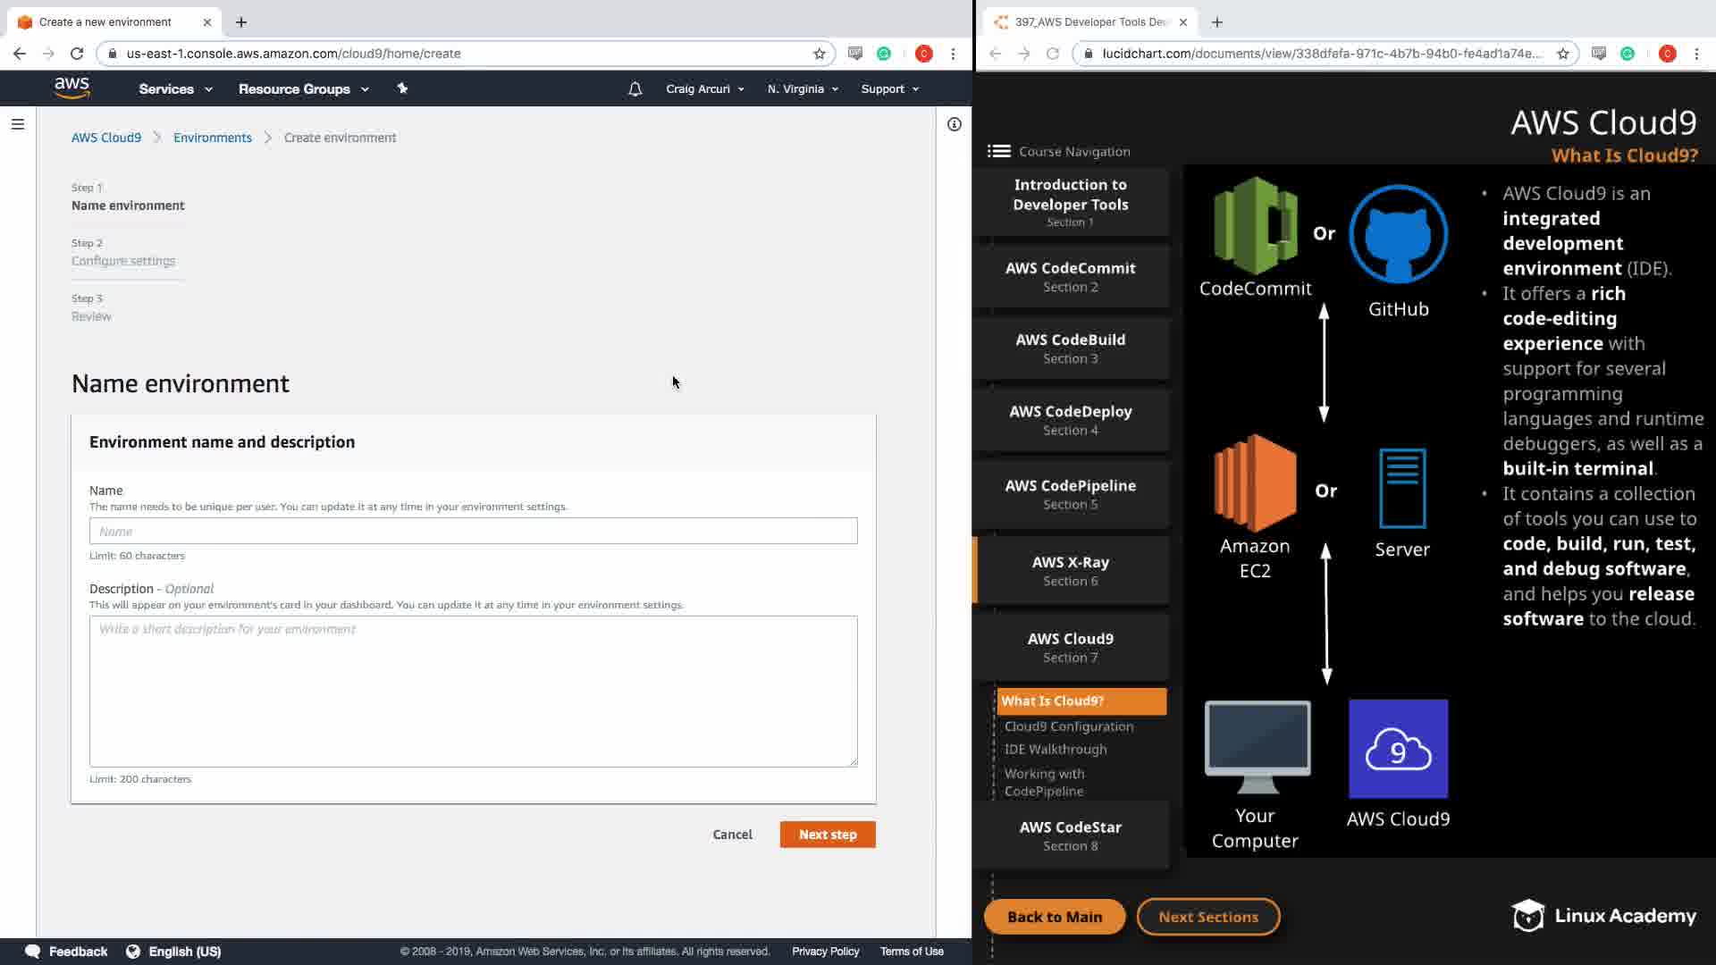Click the environment Name input field

tap(473, 531)
